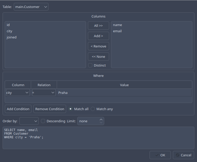The image size is (197, 162).
Task: Increase Limit with the up arrow
Action: [x=101, y=119]
